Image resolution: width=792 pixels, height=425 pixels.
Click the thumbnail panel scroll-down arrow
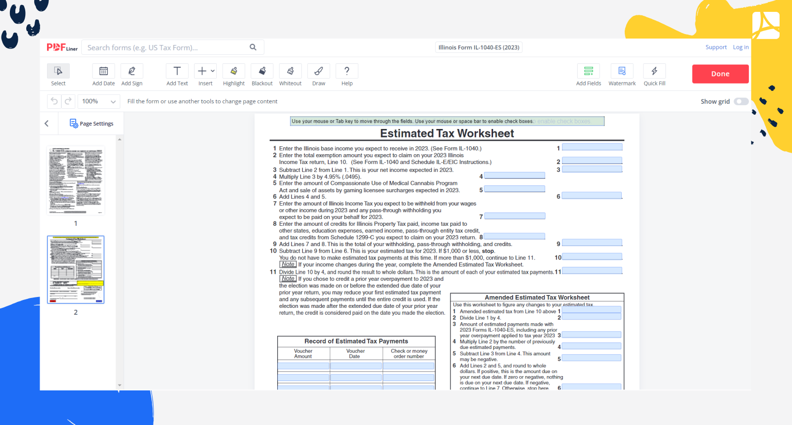(119, 385)
